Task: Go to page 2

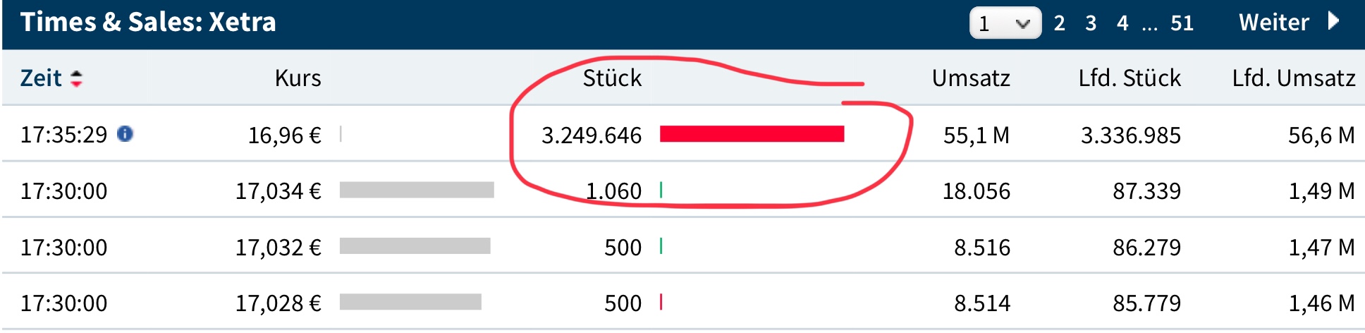Action: (1059, 23)
